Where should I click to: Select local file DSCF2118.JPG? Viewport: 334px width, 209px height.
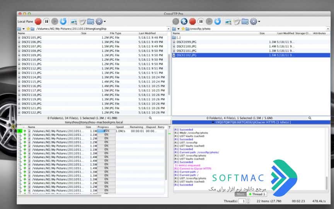point(92,95)
